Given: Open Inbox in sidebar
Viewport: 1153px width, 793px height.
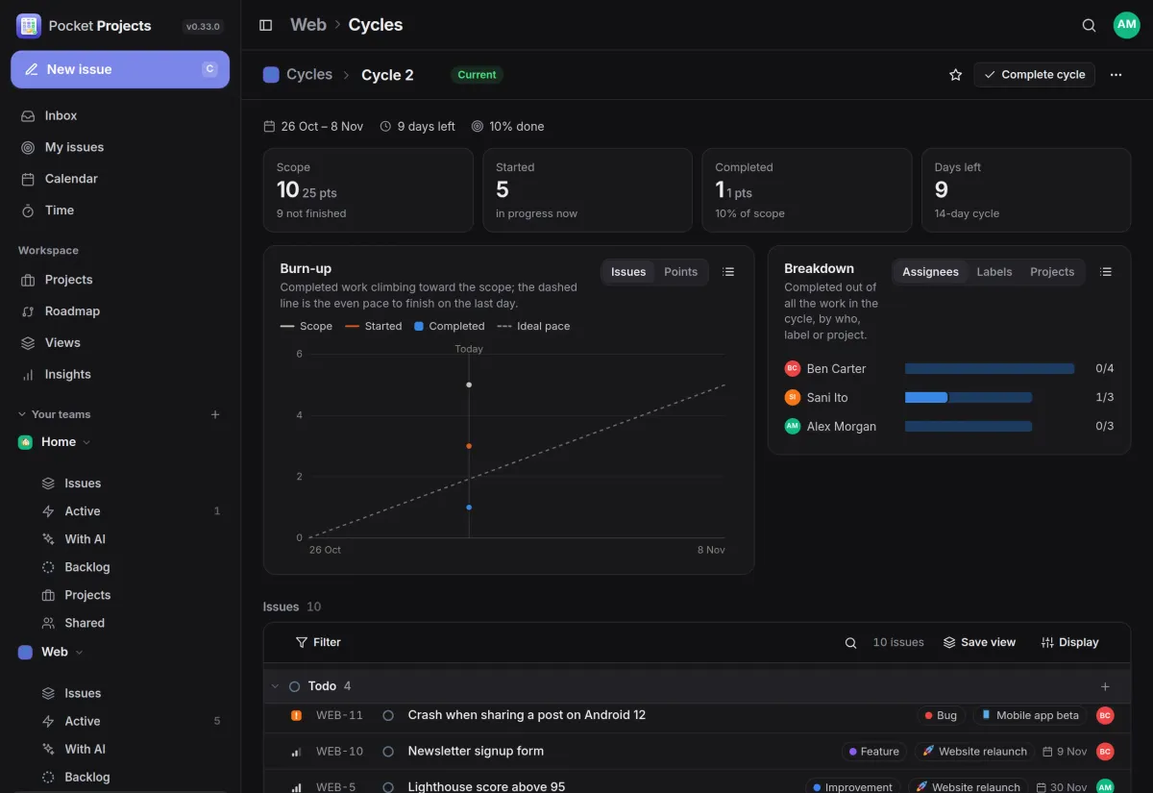Looking at the screenshot, I should [120, 115].
